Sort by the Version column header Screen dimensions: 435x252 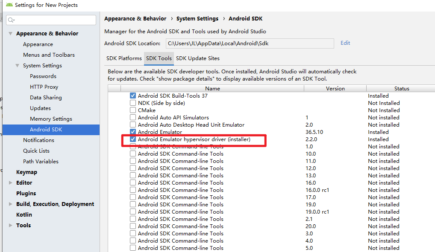pos(335,89)
